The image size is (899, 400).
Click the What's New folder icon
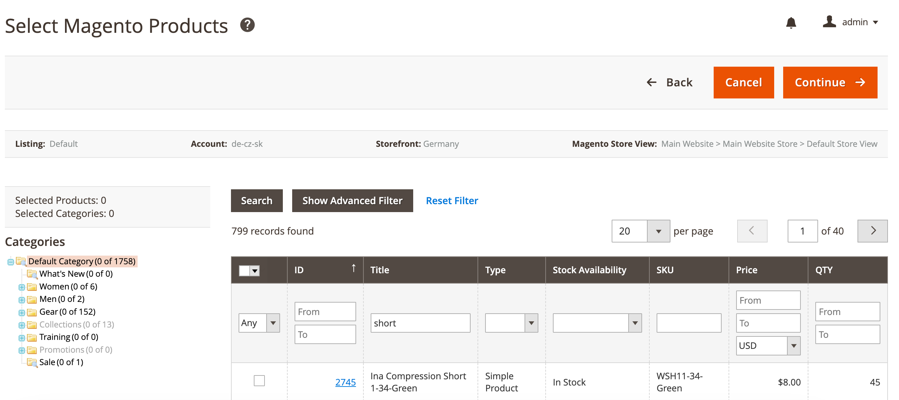tap(32, 274)
